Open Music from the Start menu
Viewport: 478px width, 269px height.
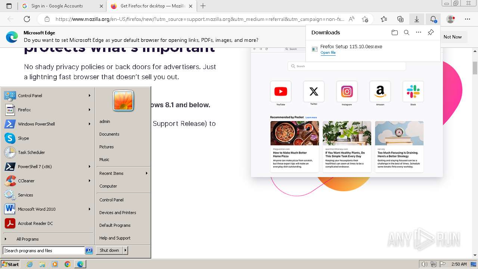tap(104, 160)
